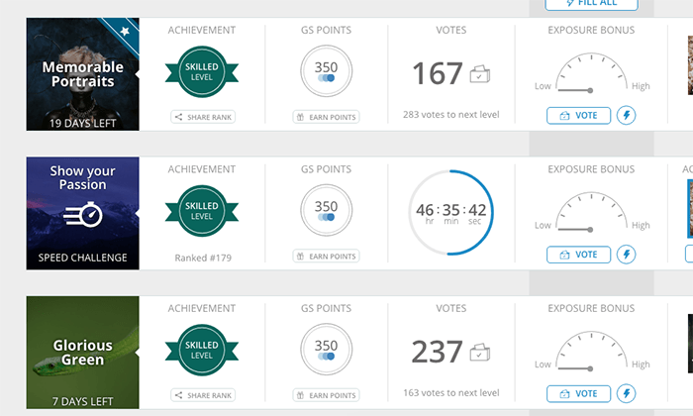Earn points for Glorious Green challenge
Viewport: 693px width, 416px height.
point(326,395)
